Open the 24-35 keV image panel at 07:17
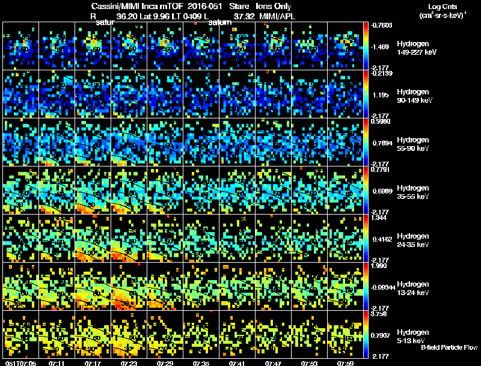Viewport: 481px width, 366px height. point(93,239)
